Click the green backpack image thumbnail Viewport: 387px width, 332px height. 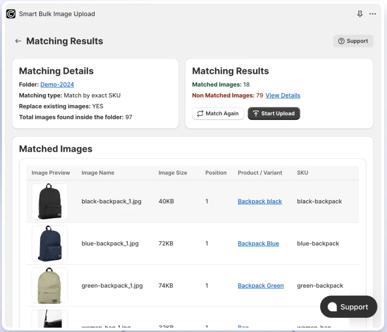(49, 285)
